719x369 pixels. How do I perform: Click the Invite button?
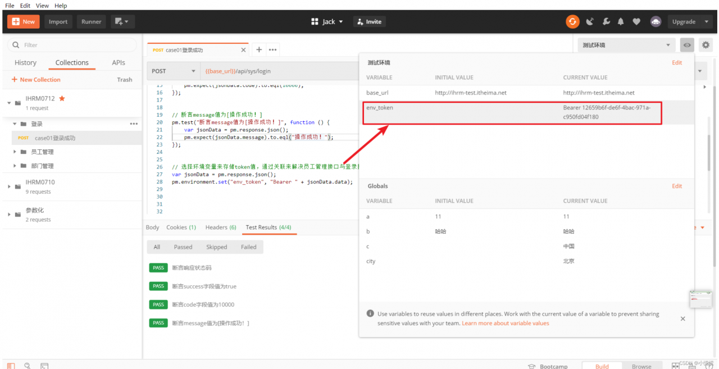point(370,22)
